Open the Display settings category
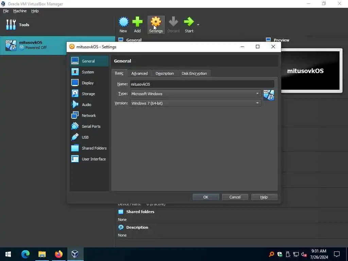 89,83
